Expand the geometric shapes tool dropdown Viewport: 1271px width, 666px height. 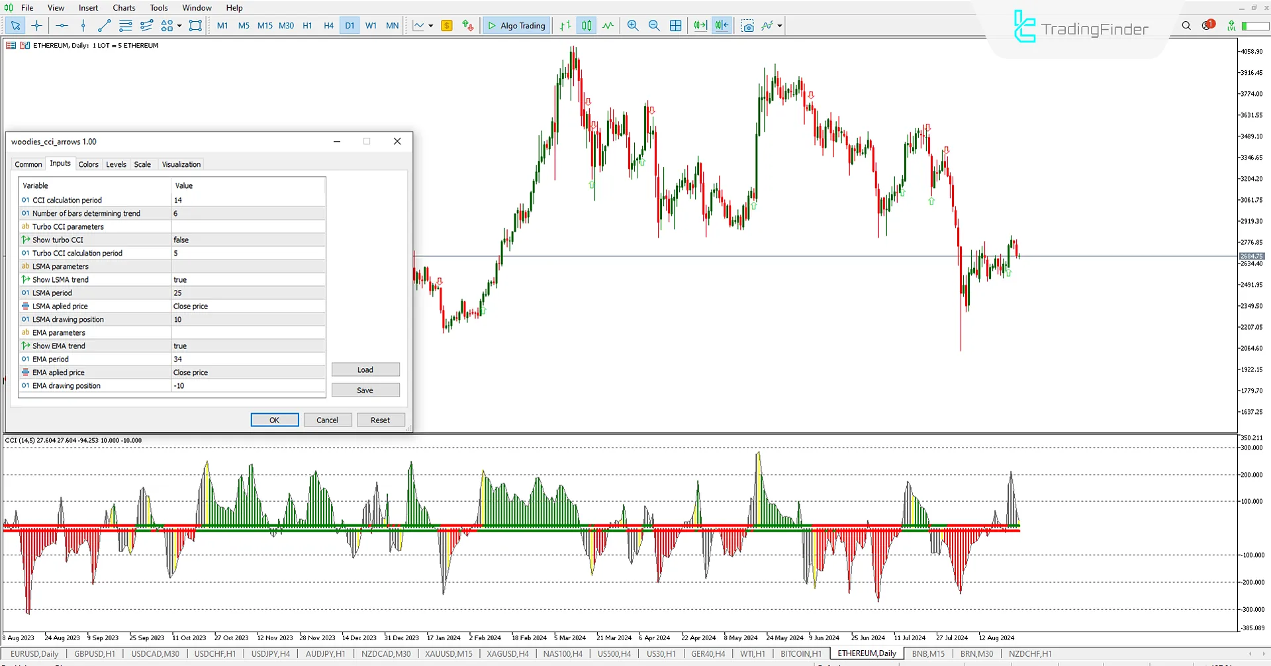[x=179, y=25]
